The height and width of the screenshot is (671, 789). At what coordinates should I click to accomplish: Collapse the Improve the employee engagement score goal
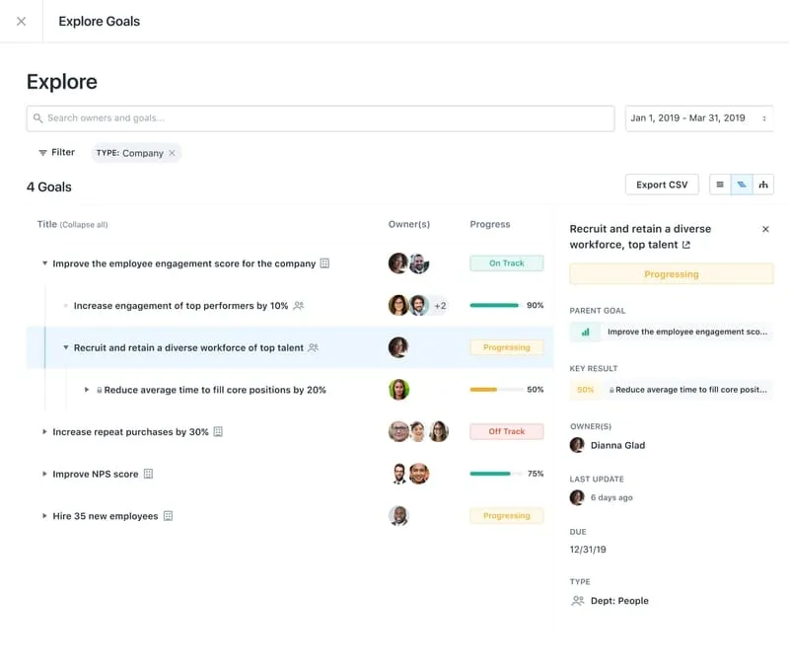click(44, 263)
